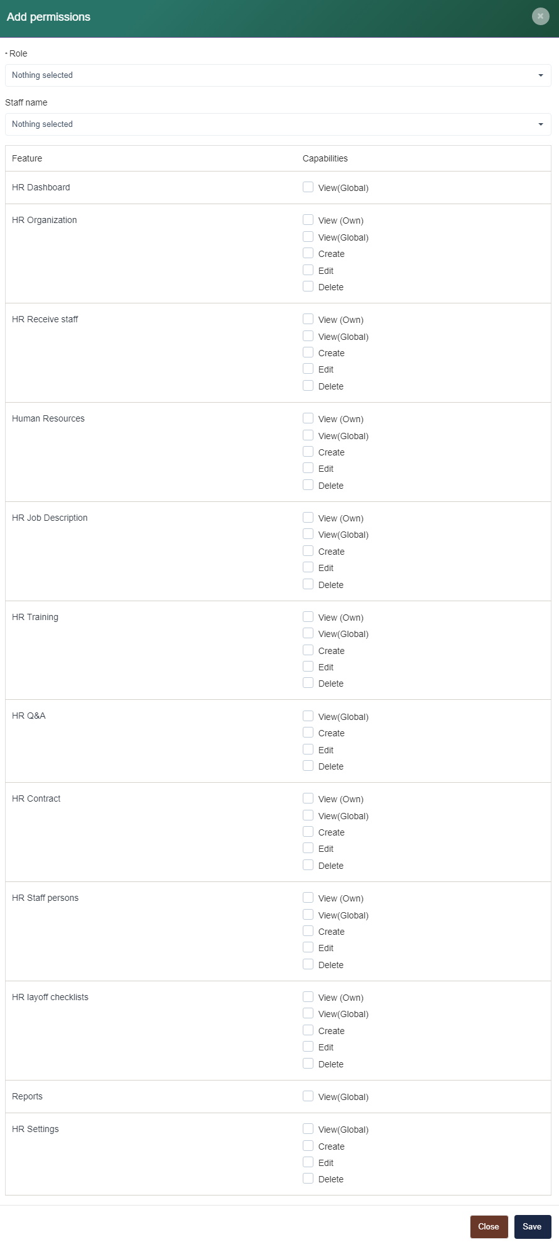The width and height of the screenshot is (559, 1242).
Task: Tick Delete for HR Organization
Action: tap(308, 286)
